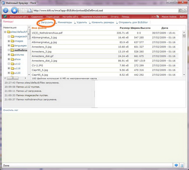Expand the images folder in the tree
The image size is (189, 170).
pyautogui.click(x=9, y=41)
